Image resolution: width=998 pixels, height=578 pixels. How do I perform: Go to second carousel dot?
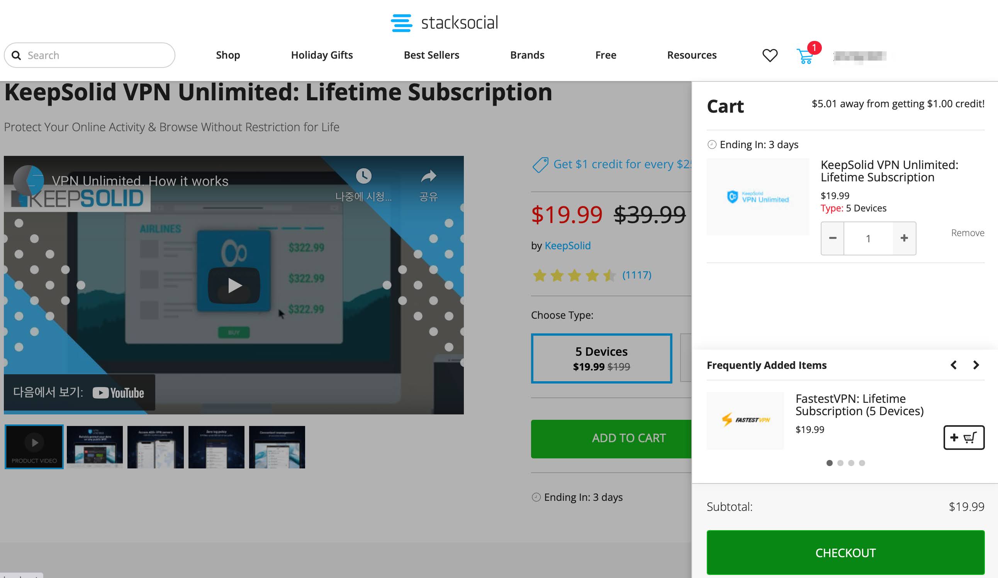tap(840, 463)
